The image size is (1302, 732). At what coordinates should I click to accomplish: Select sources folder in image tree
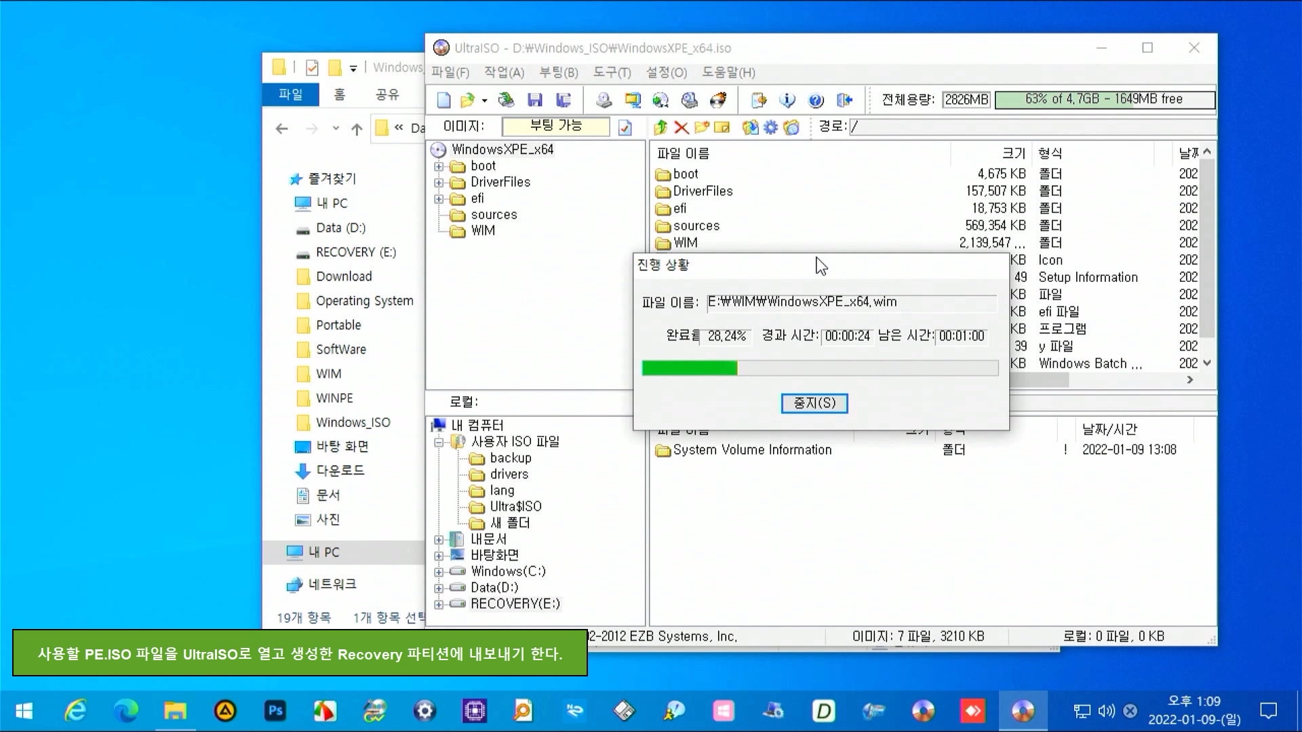(494, 215)
